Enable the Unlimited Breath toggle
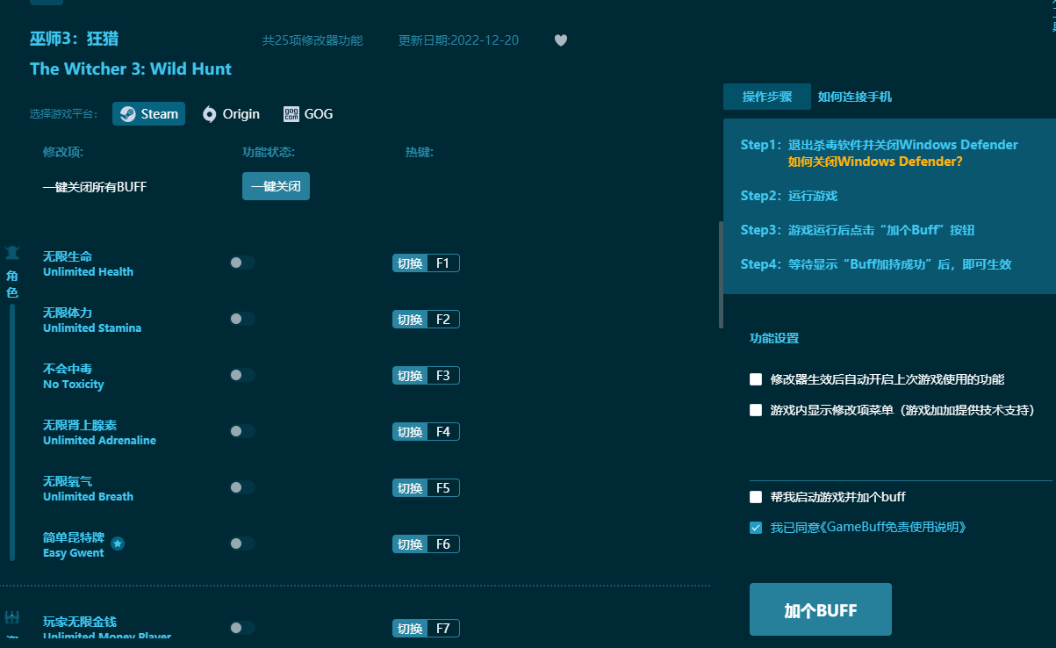Image resolution: width=1056 pixels, height=648 pixels. click(242, 487)
